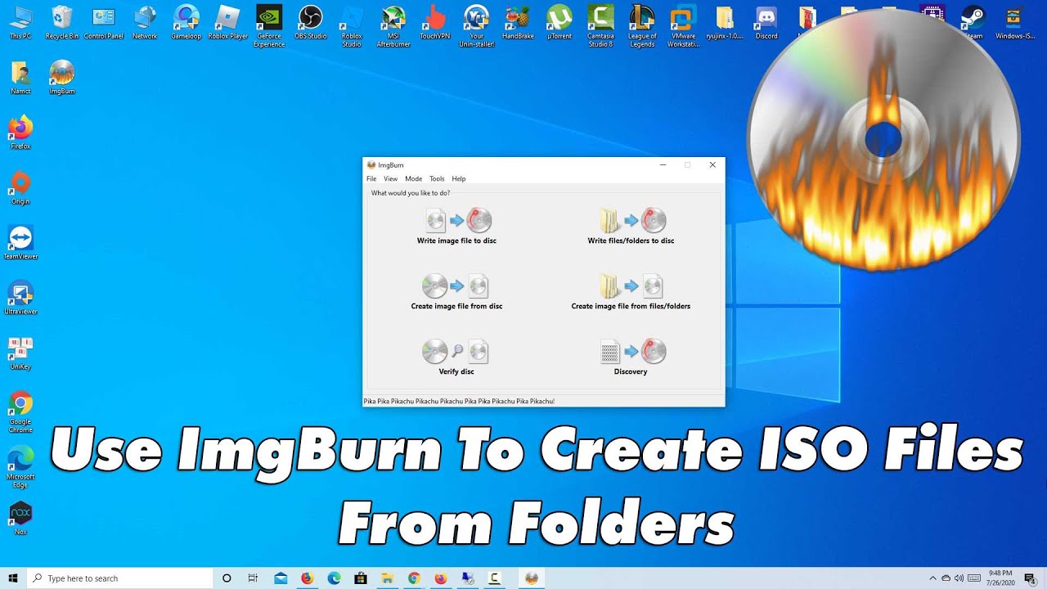Image resolution: width=1047 pixels, height=589 pixels.
Task: Open ImgBurn Help menu
Action: coord(459,178)
